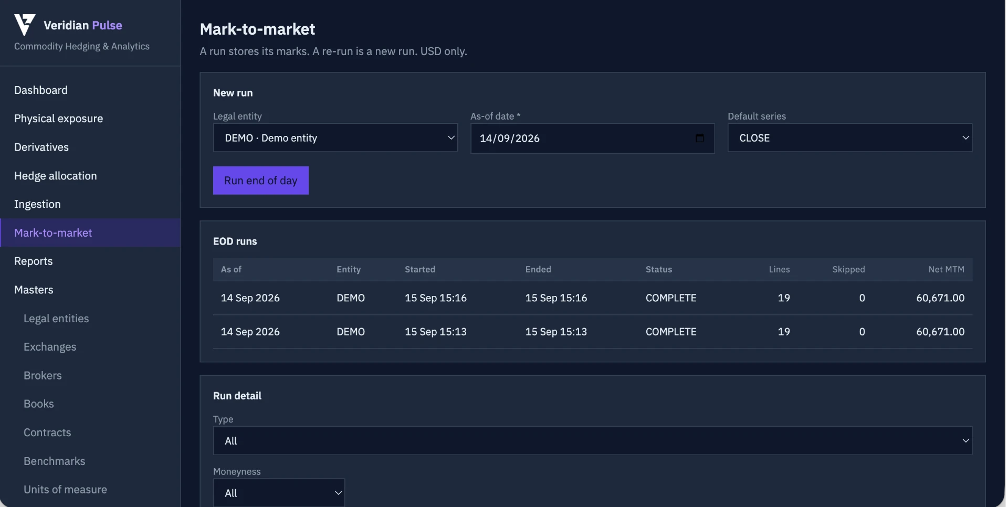Click the Skipped column header
Screen dimensions: 1008x507
click(848, 269)
